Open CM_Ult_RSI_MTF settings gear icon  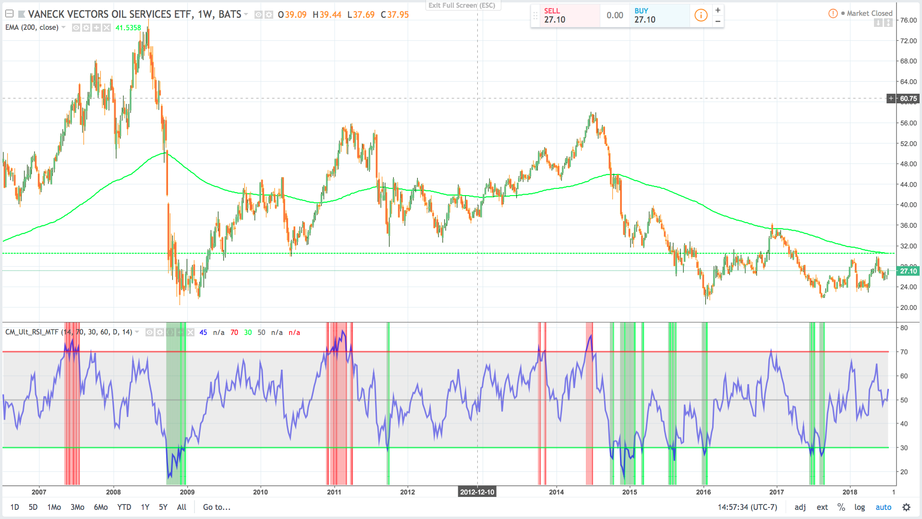tap(160, 333)
